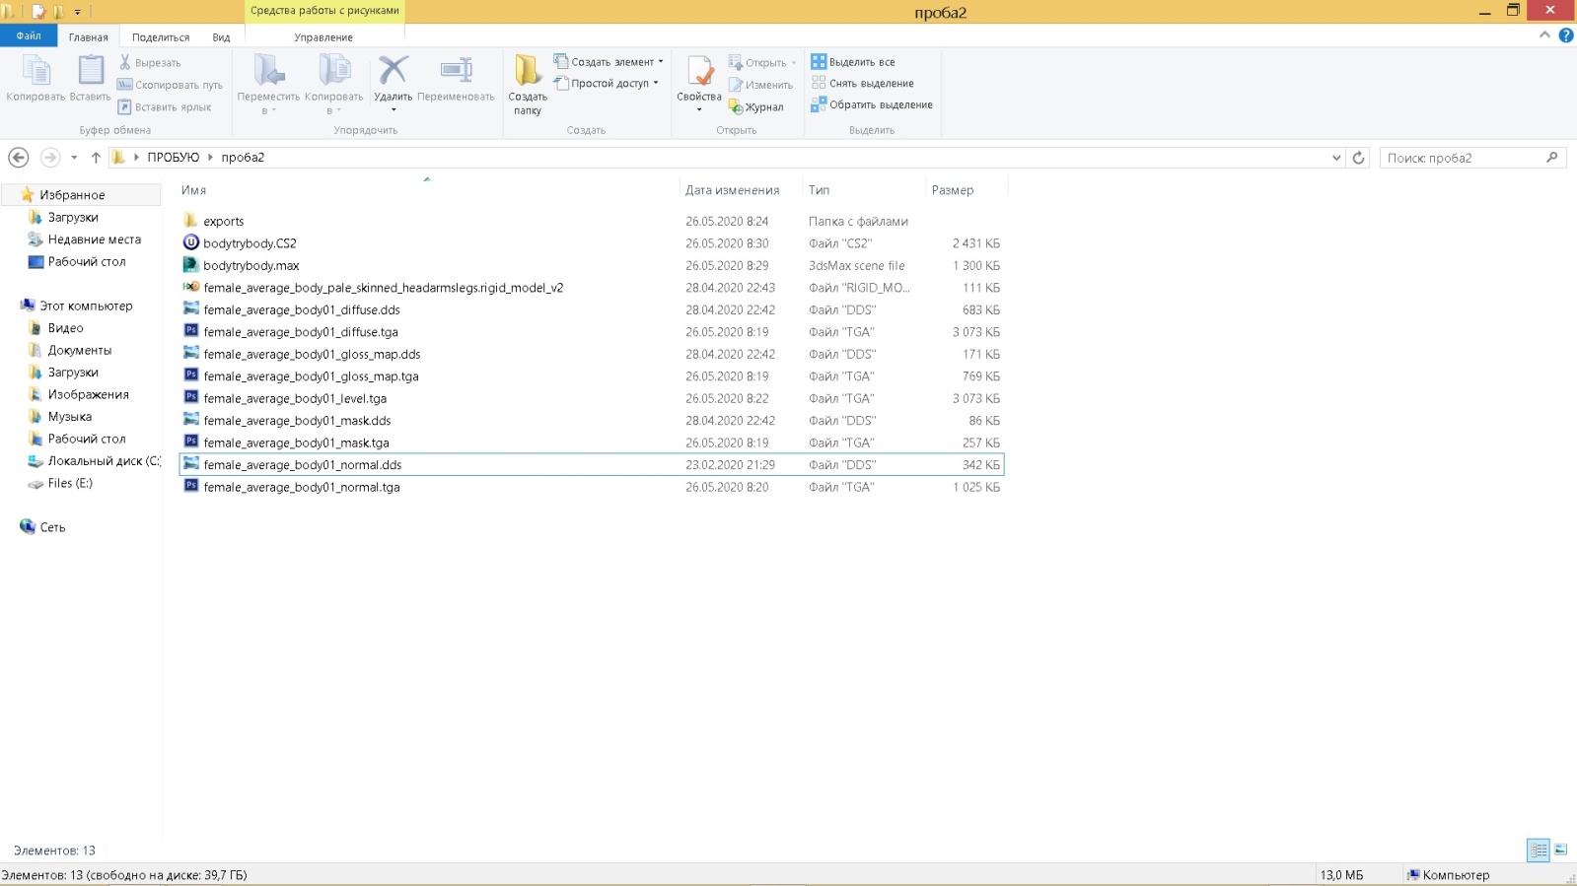1577x886 pixels.
Task: Click the Свойства (Properties) icon
Action: point(699,71)
